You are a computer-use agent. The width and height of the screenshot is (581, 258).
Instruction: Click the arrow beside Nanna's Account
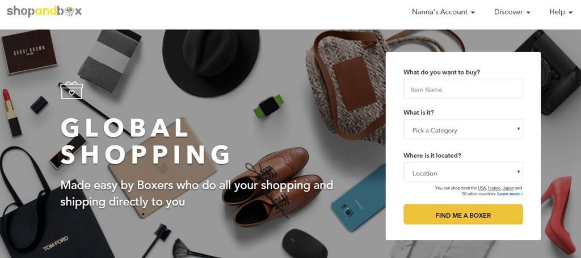pyautogui.click(x=473, y=12)
